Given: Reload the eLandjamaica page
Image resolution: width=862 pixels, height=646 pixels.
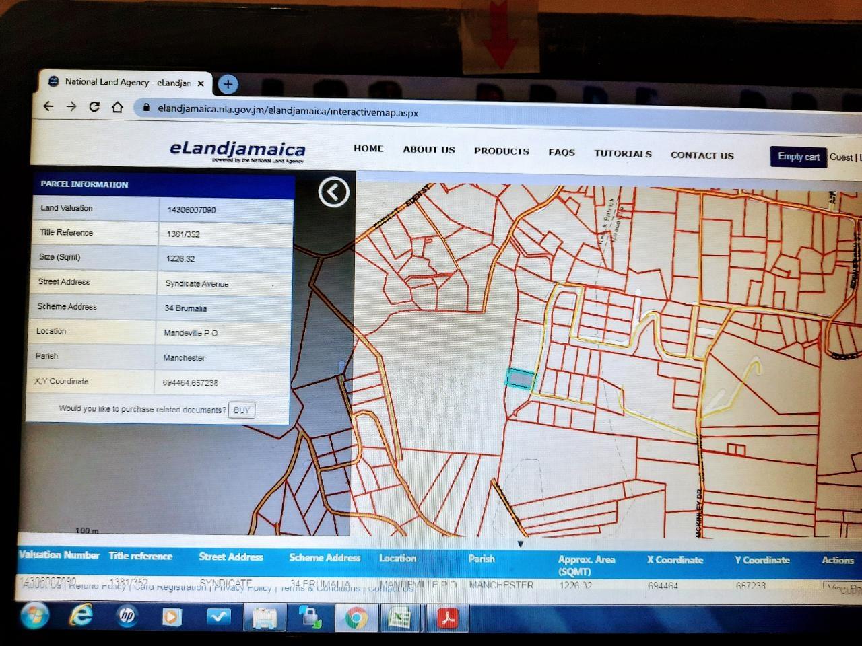Looking at the screenshot, I should 94,107.
